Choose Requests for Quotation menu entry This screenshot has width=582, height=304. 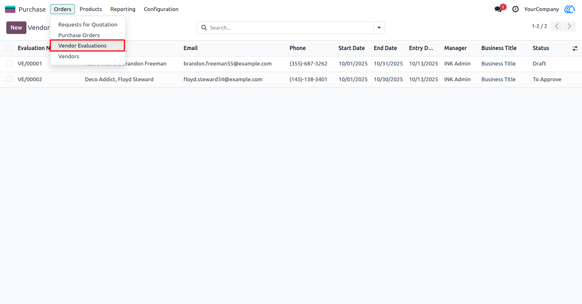tap(88, 25)
